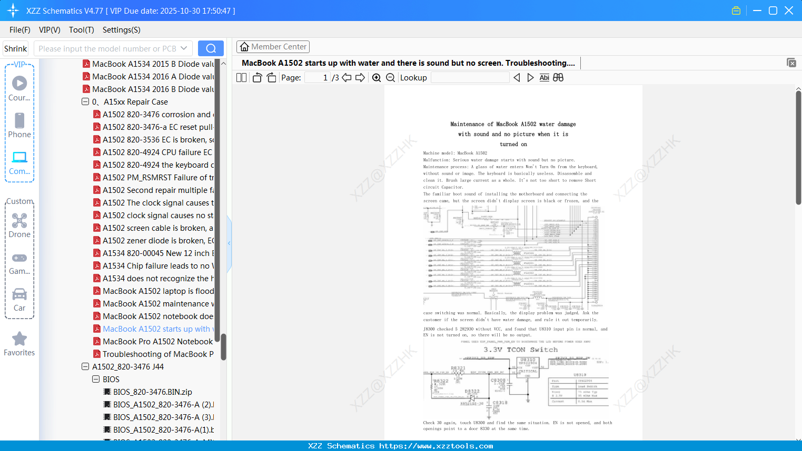The image size is (802, 451).
Task: Collapse the A15xx Repair Case folder
Action: (85, 101)
